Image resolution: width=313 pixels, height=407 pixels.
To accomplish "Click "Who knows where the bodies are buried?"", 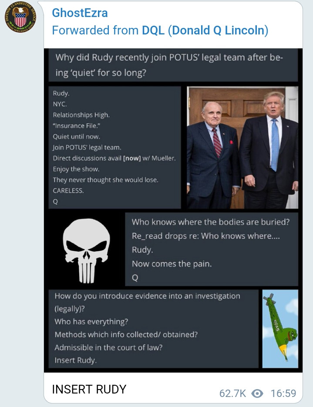I will pyautogui.click(x=211, y=222).
